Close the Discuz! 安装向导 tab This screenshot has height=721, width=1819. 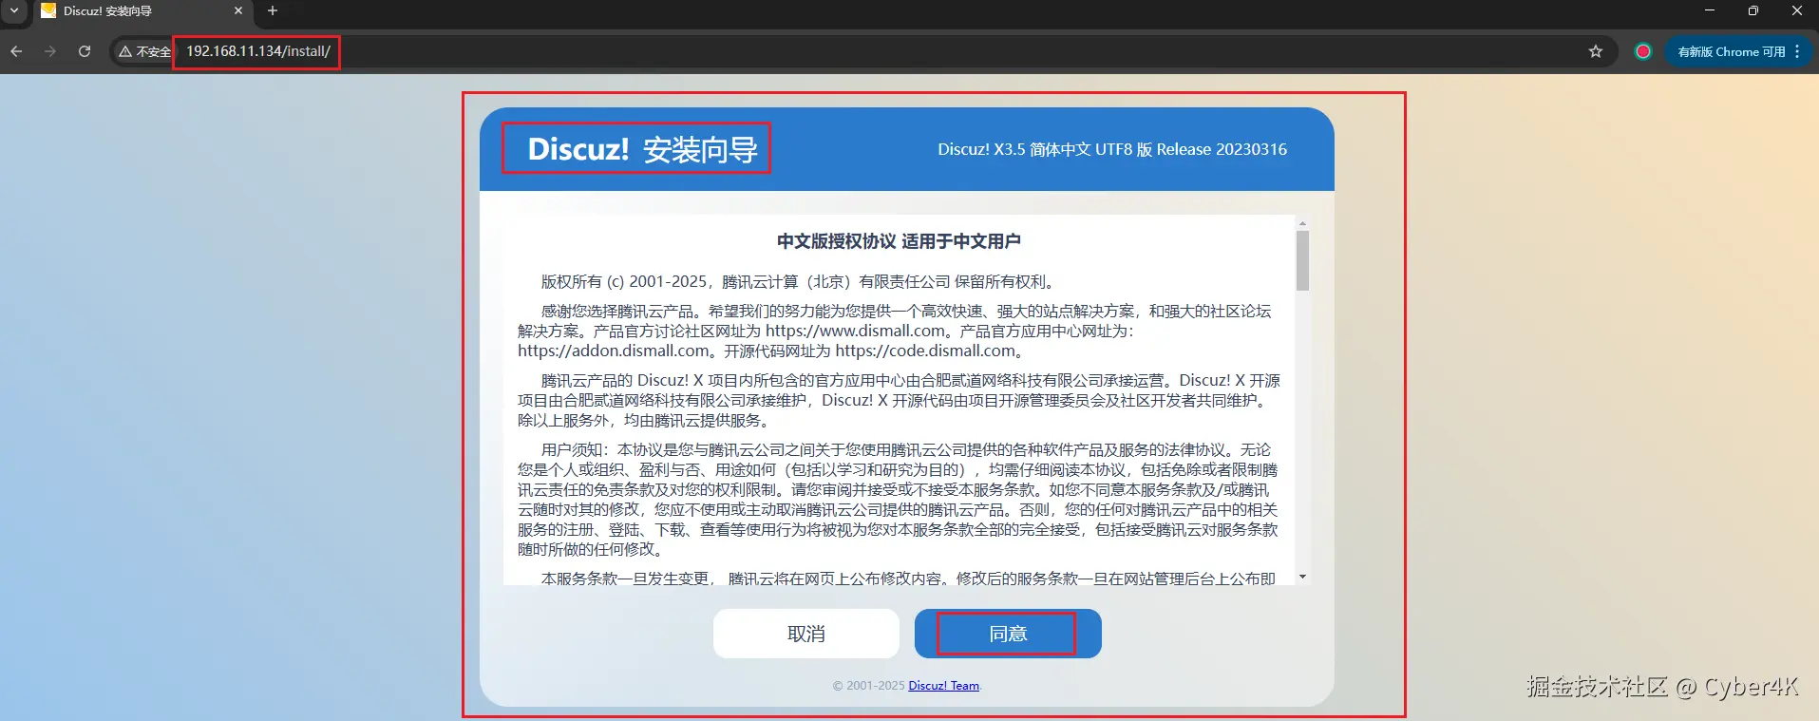(238, 10)
